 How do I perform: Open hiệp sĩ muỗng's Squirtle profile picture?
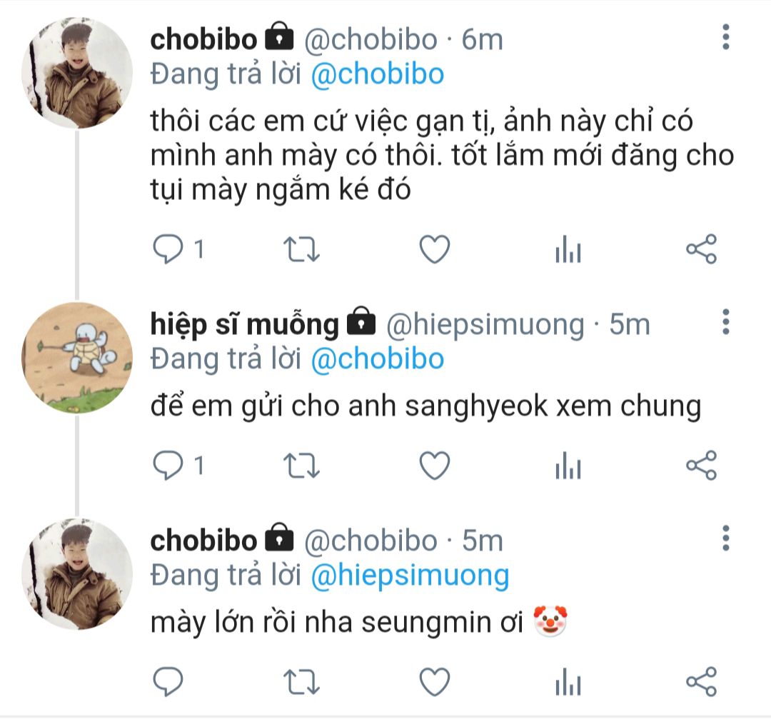pos(77,359)
